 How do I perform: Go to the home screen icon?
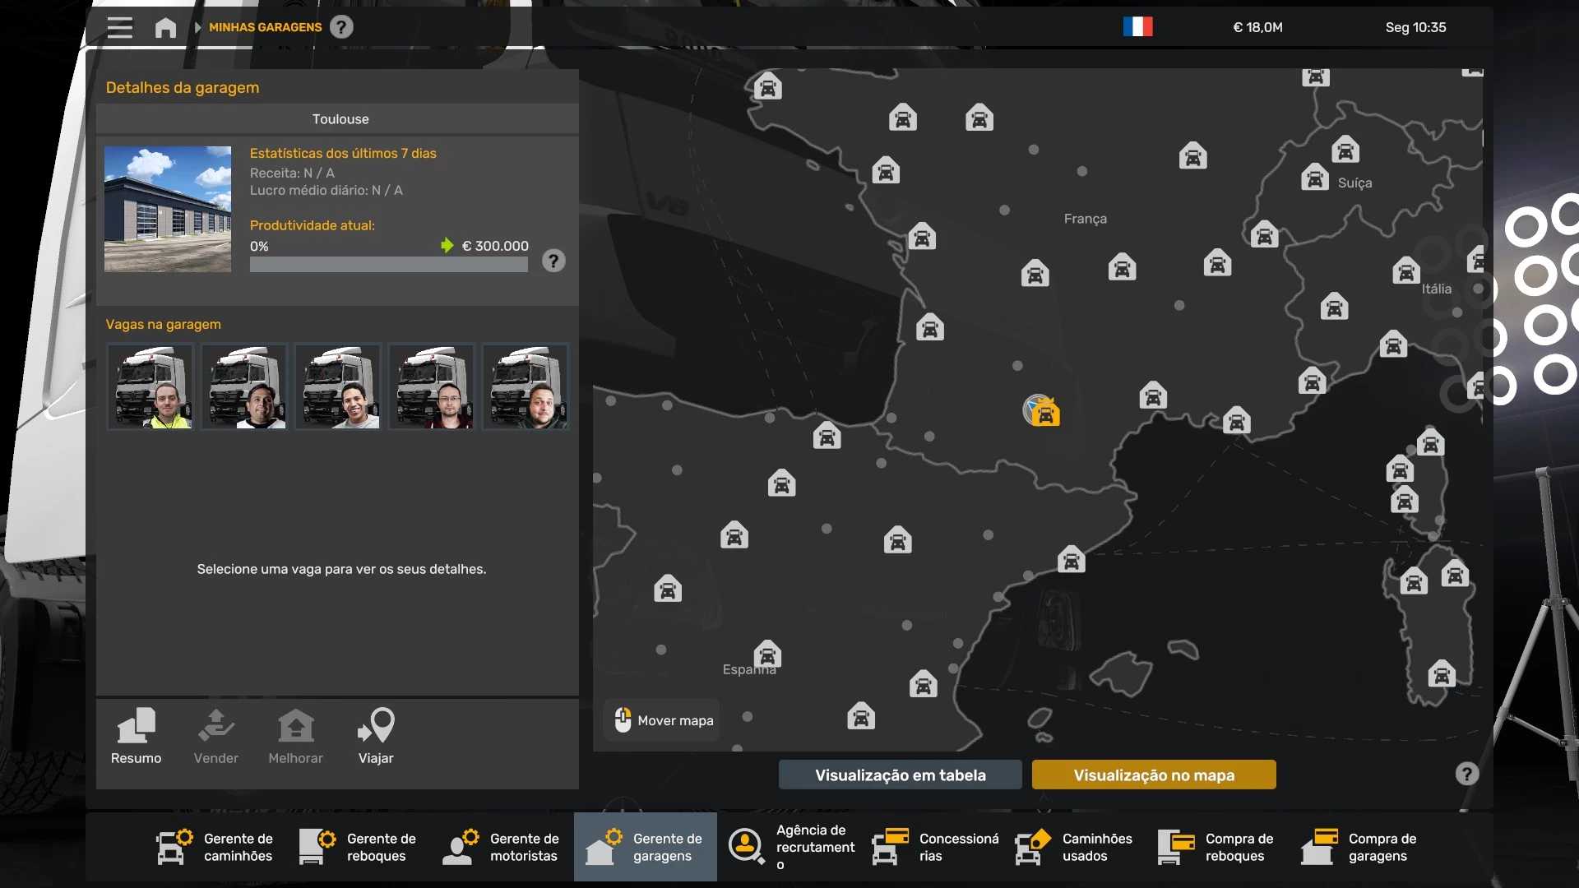coord(165,27)
